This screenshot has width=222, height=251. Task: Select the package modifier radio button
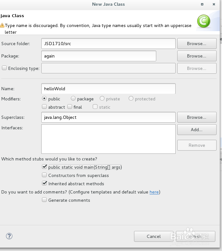(73, 99)
